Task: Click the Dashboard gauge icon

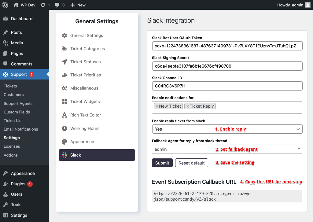Action: pos(6,19)
